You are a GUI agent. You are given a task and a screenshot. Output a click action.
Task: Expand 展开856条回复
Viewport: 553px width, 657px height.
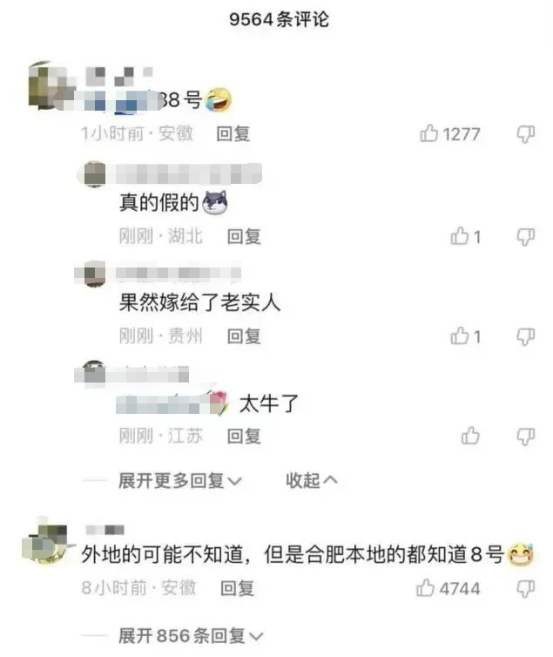191,636
